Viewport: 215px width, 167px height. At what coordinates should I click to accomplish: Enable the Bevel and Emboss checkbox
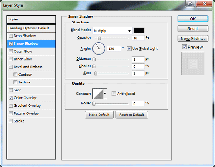point(10,67)
